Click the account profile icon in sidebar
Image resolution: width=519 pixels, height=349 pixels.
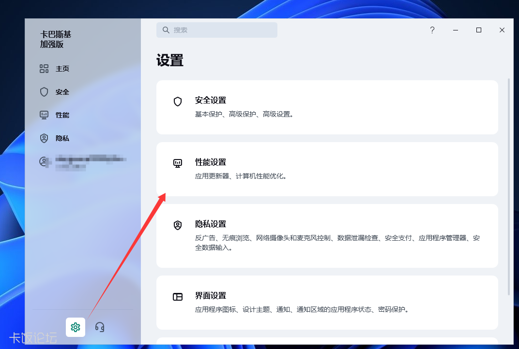point(44,161)
